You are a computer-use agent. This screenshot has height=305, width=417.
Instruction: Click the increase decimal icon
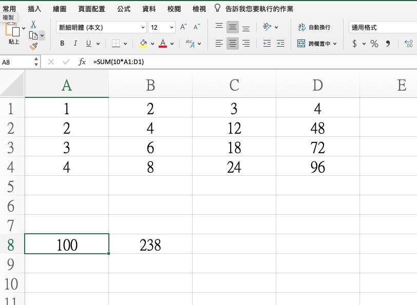point(408,44)
